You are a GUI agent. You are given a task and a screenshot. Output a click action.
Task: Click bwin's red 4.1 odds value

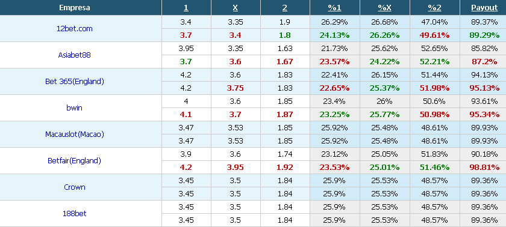coord(186,115)
